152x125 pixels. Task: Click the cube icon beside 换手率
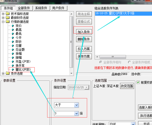coord(13,65)
